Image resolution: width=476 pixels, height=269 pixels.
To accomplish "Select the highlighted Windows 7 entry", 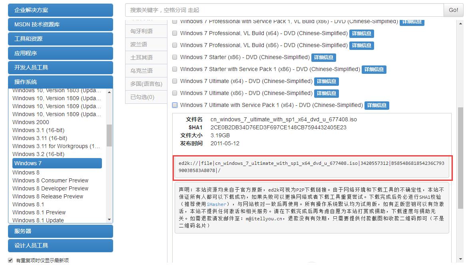I will pyautogui.click(x=57, y=163).
